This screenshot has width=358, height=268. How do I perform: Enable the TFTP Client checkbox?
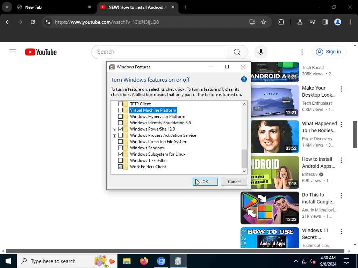pos(120,104)
